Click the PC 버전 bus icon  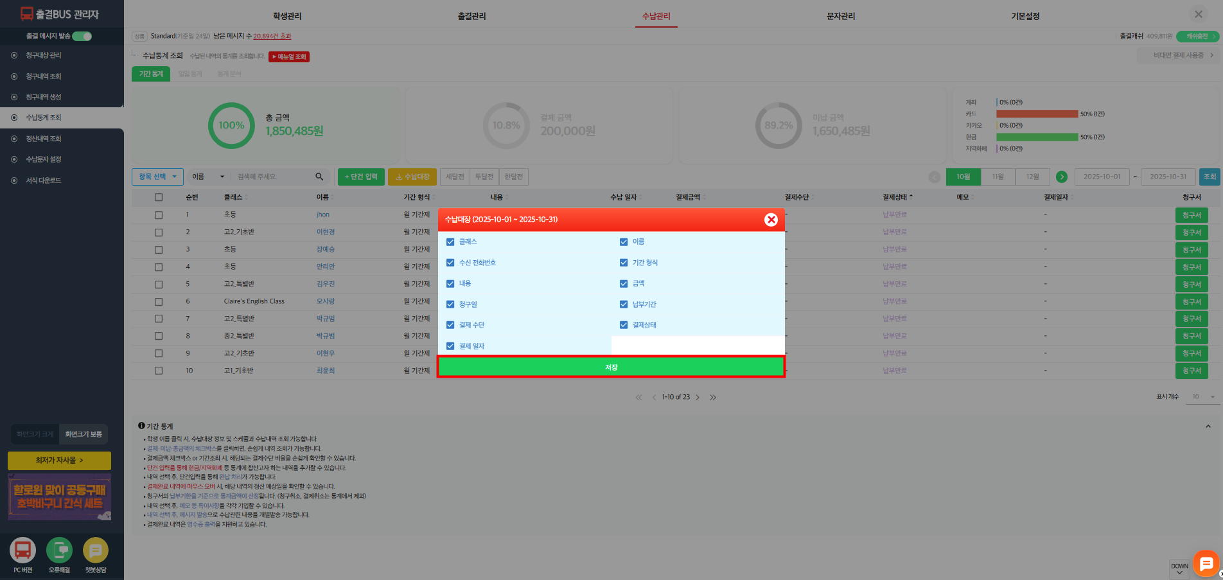22,550
